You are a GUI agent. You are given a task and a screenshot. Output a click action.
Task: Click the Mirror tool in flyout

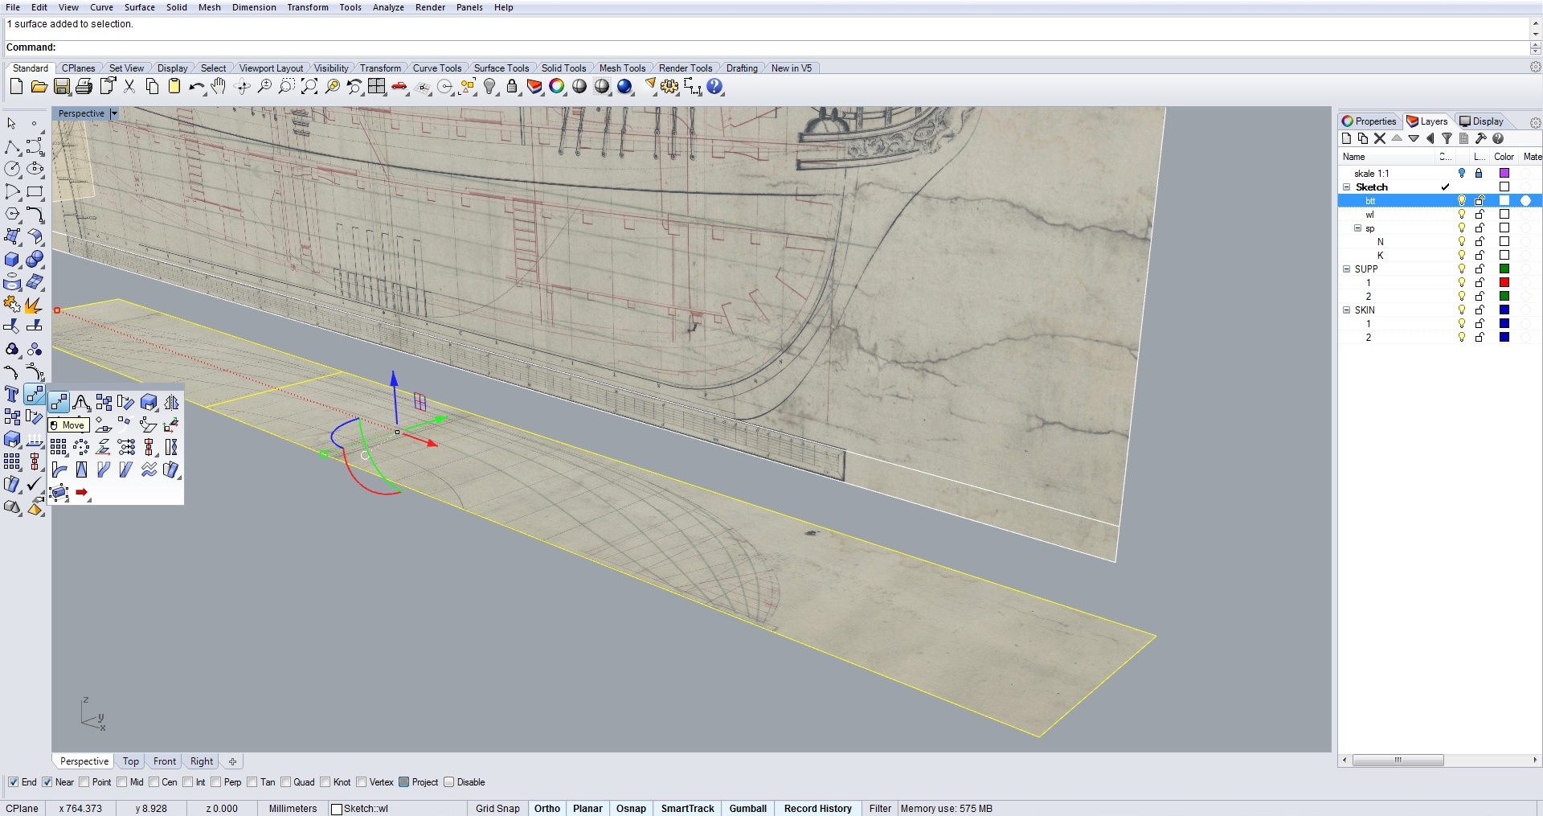(171, 402)
